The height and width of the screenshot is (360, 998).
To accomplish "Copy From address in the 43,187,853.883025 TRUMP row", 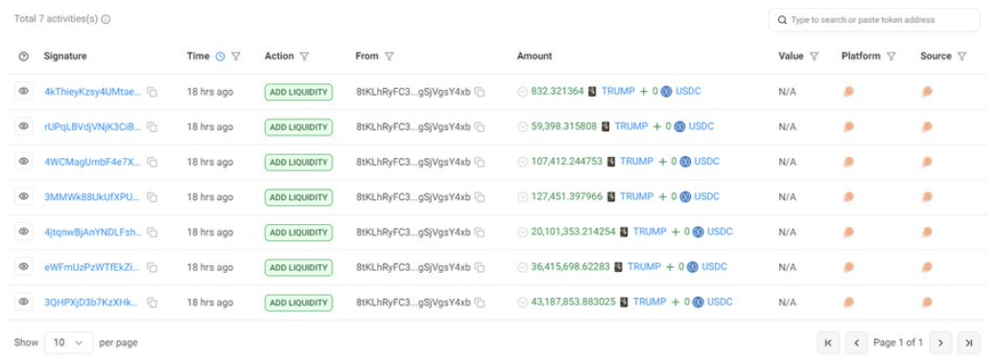I will click(479, 303).
